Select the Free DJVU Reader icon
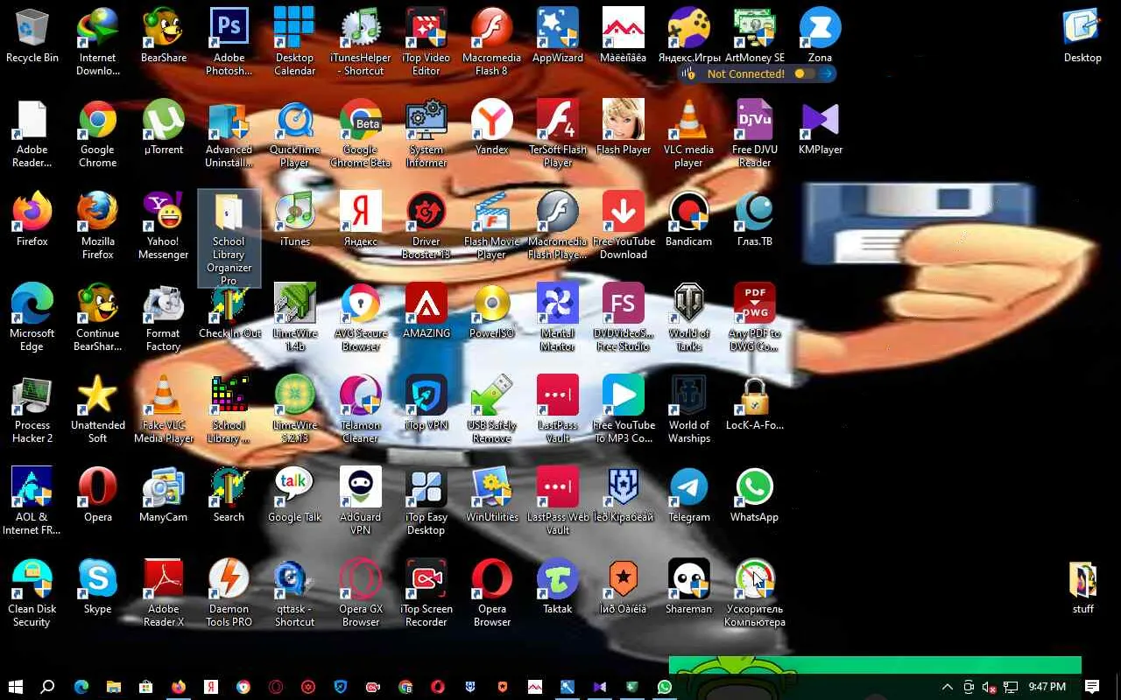 coord(754,134)
